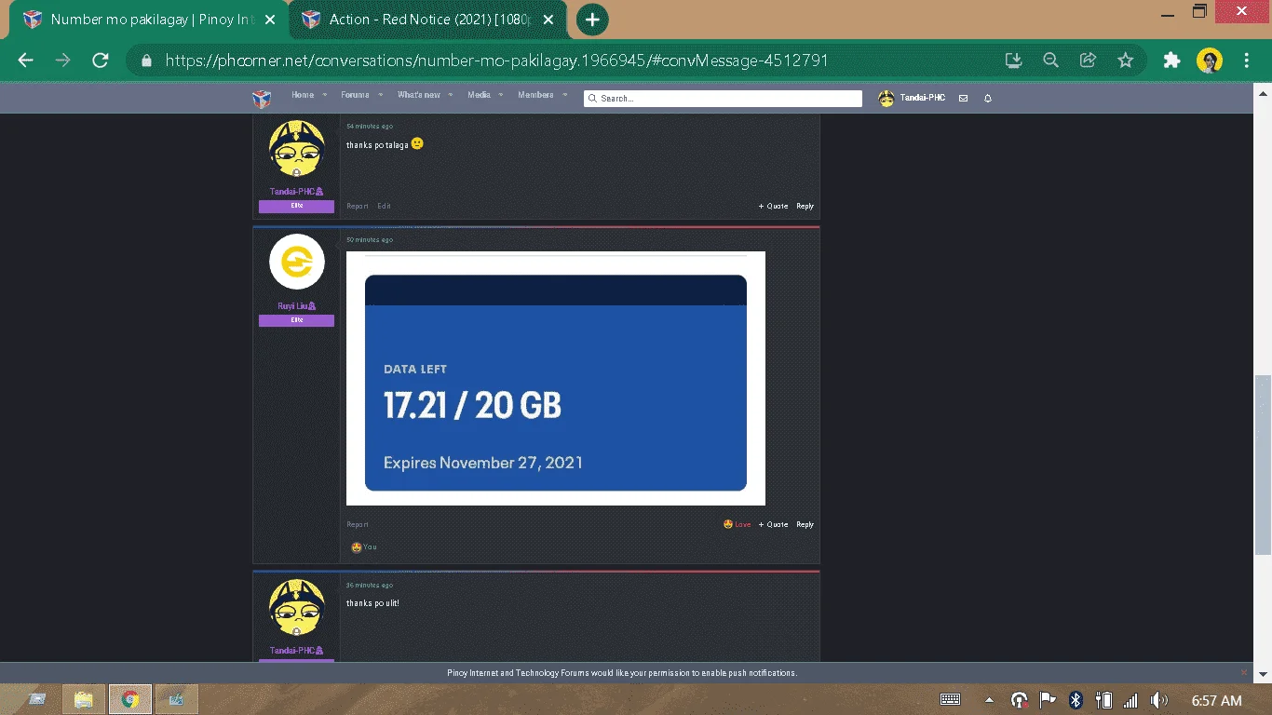Viewport: 1272px width, 715px height.
Task: Report Ruyi Liu's data screenshot post
Action: click(x=358, y=524)
